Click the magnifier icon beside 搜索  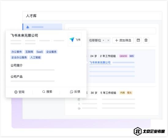tap(44, 92)
